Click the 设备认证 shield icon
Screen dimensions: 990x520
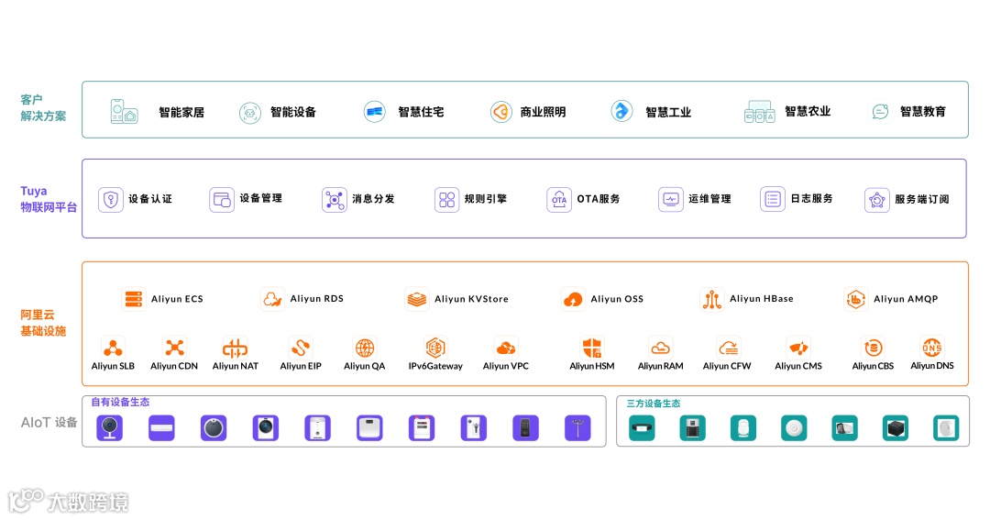click(111, 200)
